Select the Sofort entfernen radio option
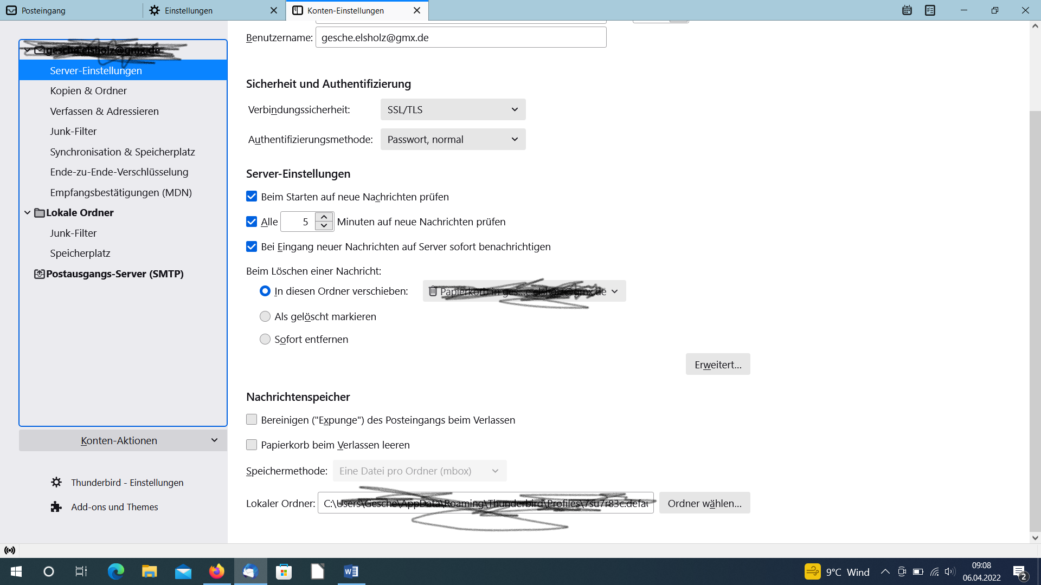The height and width of the screenshot is (585, 1041). [x=265, y=339]
